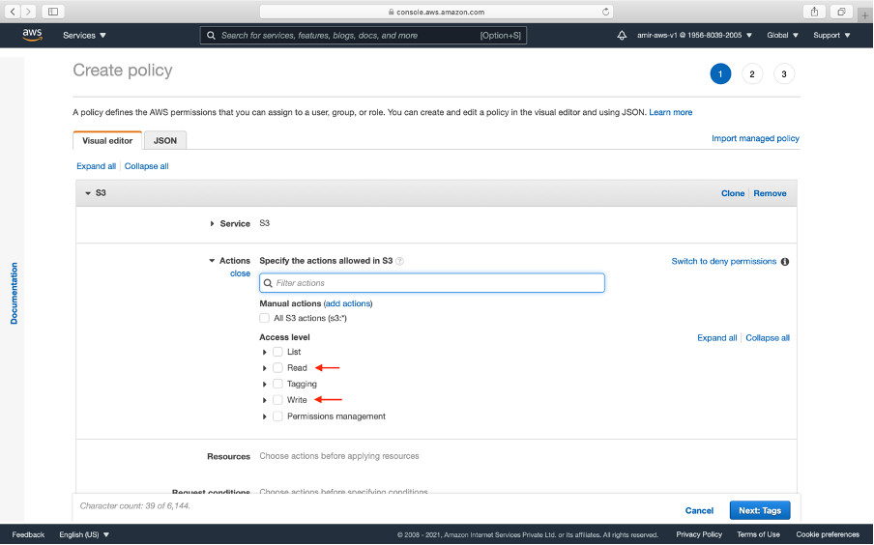Click Collapse all beside Access level
The width and height of the screenshot is (874, 545).
click(768, 337)
